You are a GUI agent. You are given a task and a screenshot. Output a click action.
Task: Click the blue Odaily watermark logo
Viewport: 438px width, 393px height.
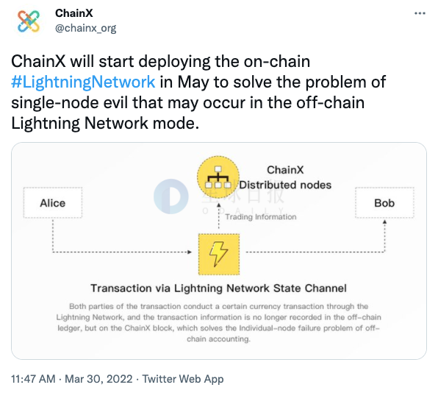pos(171,196)
